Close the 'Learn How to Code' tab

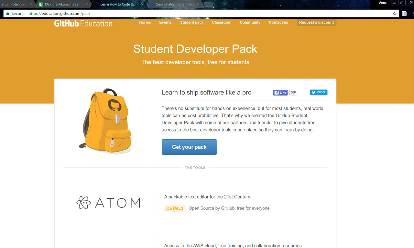click(142, 5)
